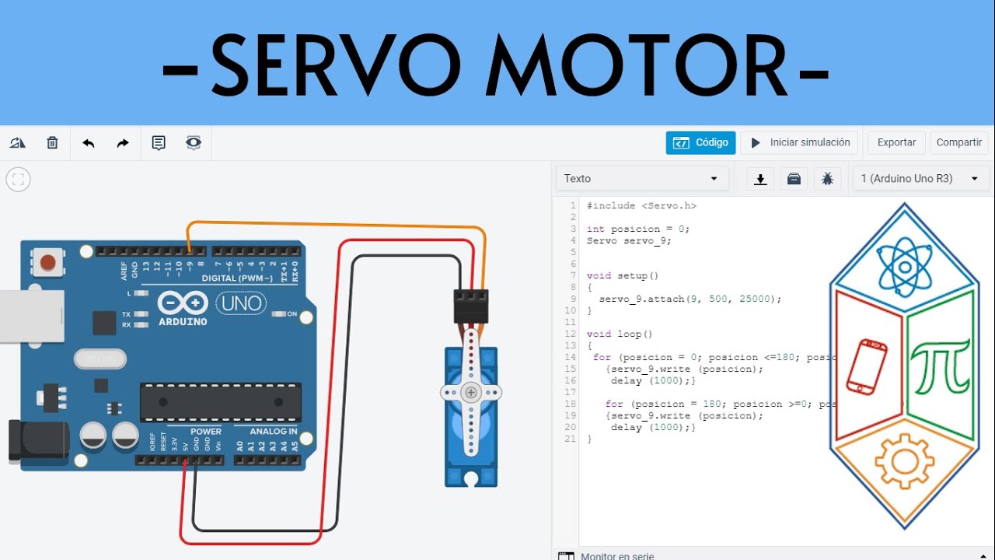Open the notes tool icon

159,143
